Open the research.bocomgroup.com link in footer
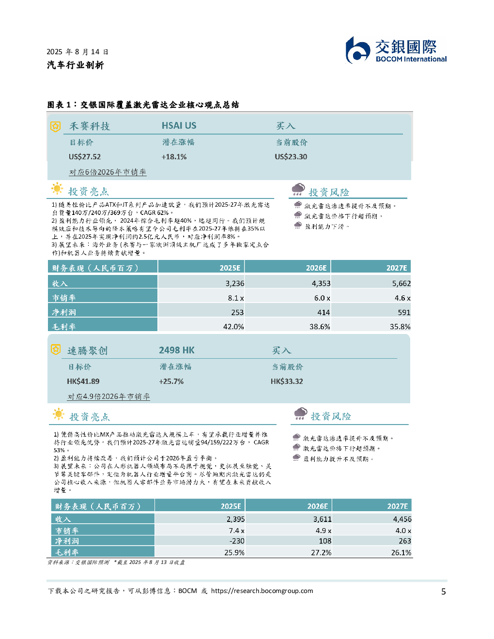 pos(262,591)
